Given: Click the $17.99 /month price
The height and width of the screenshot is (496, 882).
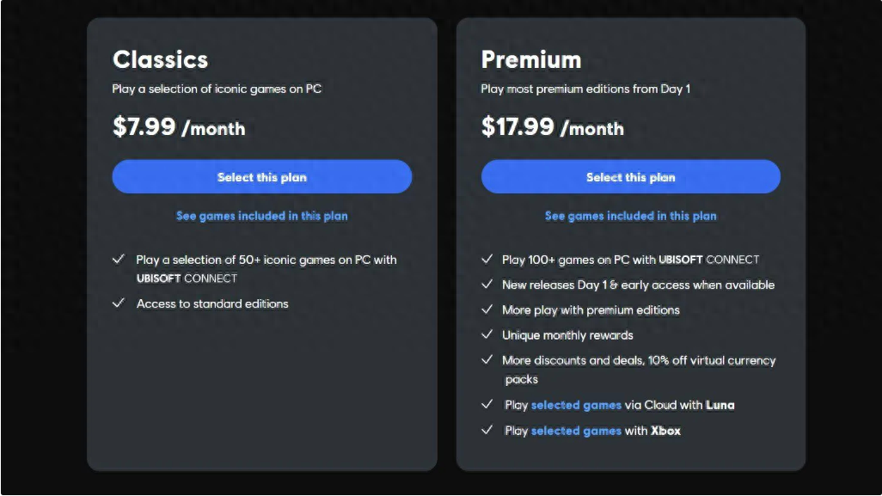Looking at the screenshot, I should pos(552,127).
